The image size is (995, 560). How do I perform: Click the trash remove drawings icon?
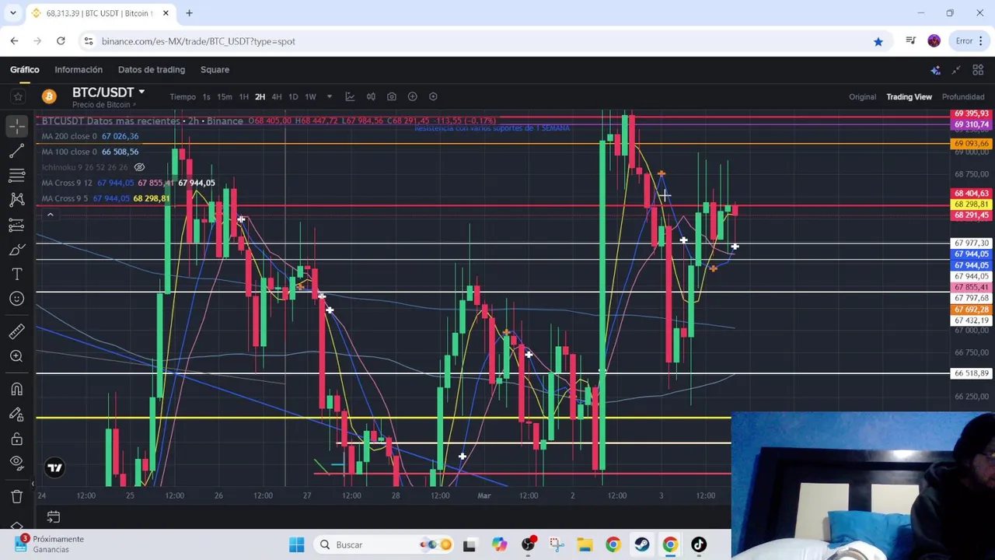pos(17,496)
